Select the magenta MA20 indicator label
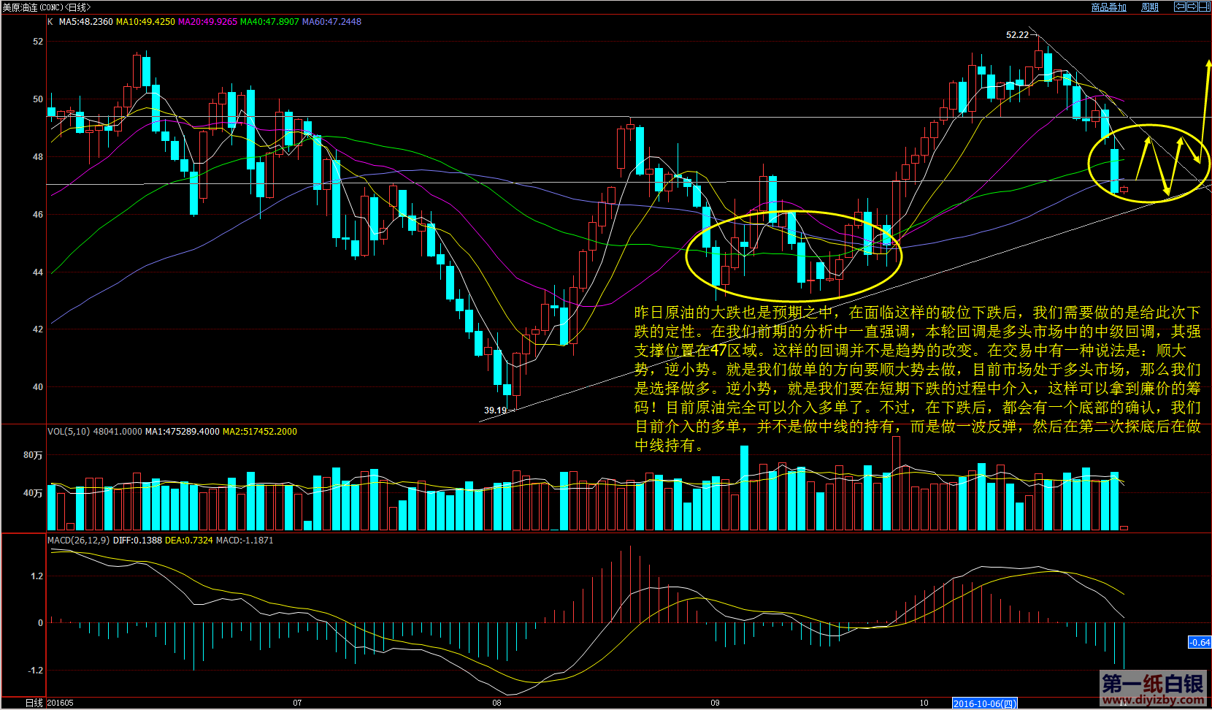 [x=207, y=22]
